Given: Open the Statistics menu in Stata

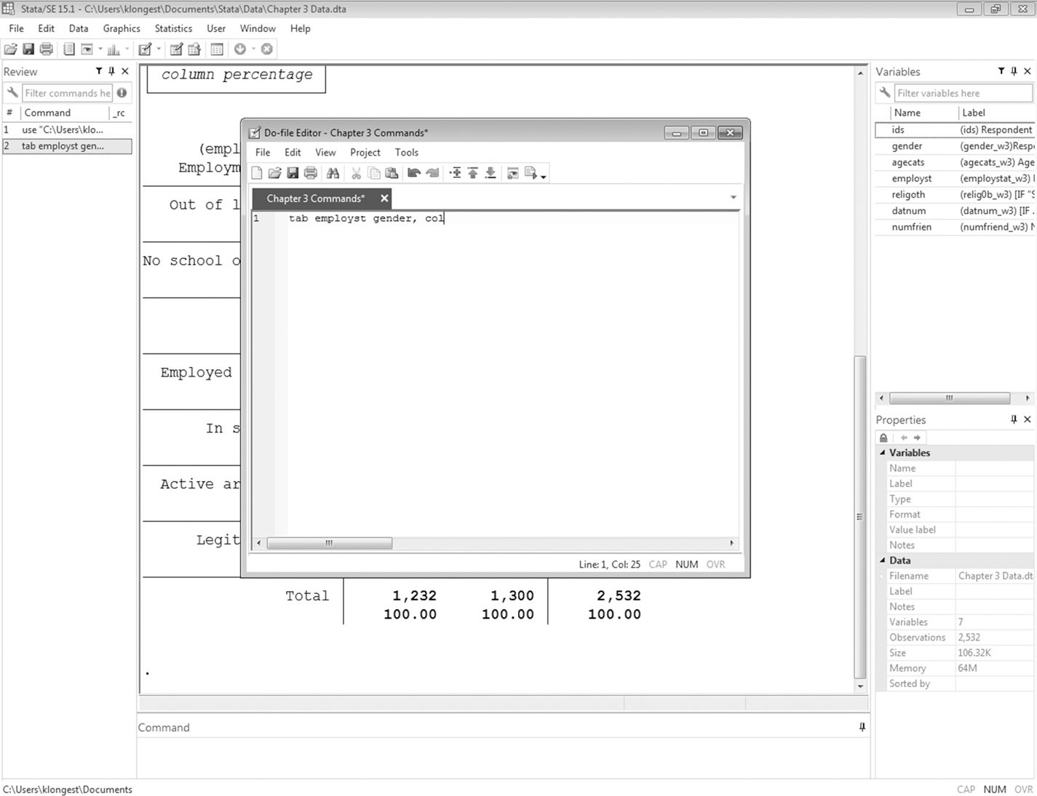Looking at the screenshot, I should tap(173, 28).
